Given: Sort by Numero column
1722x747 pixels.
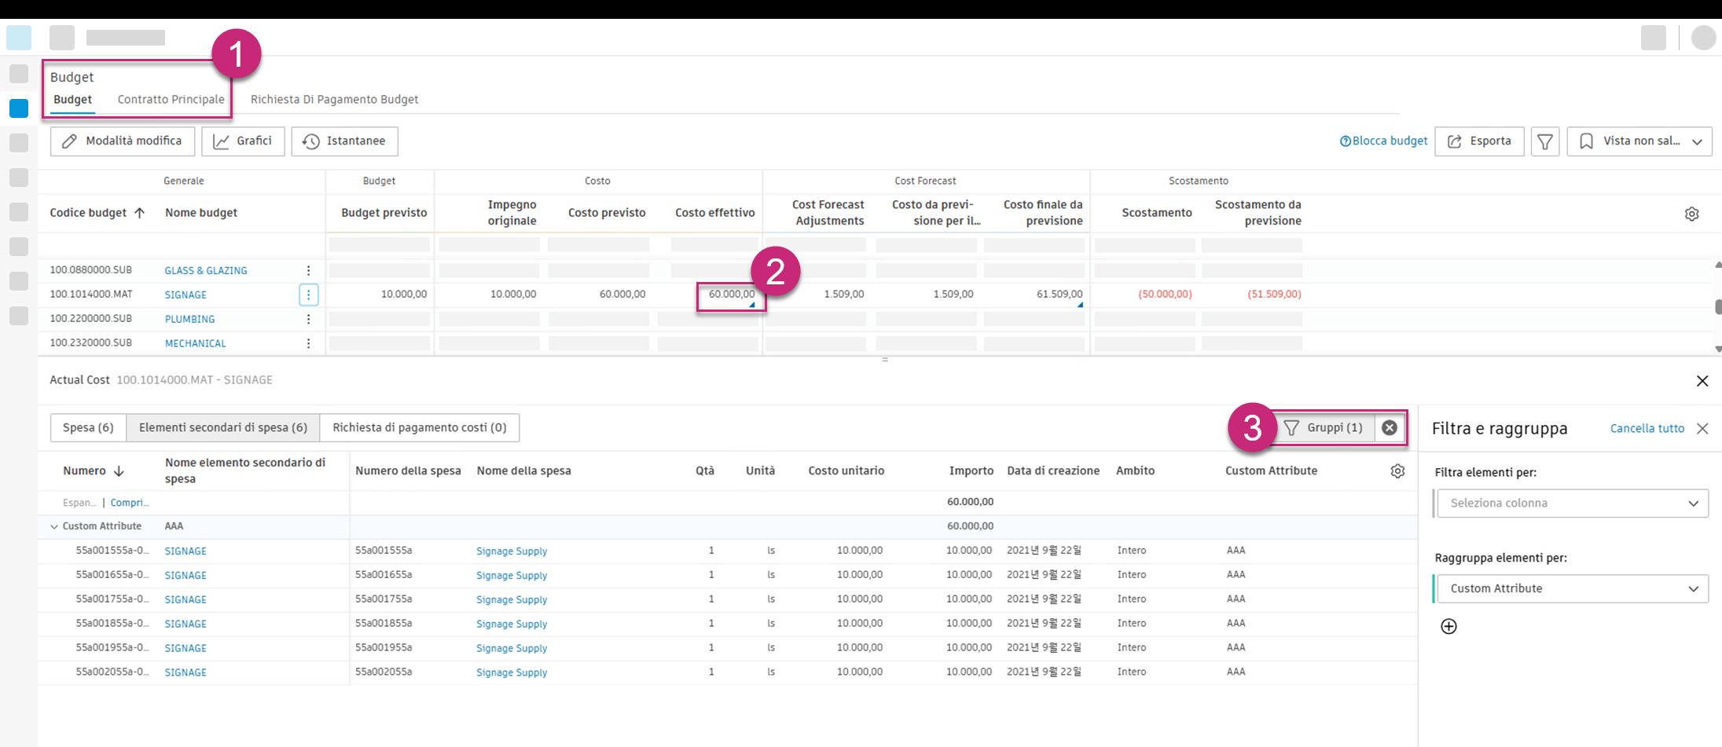Looking at the screenshot, I should point(94,471).
